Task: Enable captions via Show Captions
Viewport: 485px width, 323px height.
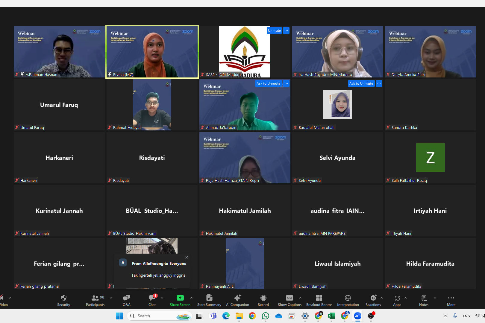Action: [289, 300]
